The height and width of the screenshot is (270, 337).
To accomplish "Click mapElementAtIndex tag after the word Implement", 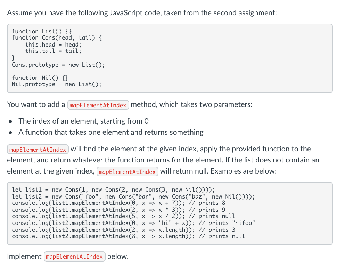I will tap(75, 256).
